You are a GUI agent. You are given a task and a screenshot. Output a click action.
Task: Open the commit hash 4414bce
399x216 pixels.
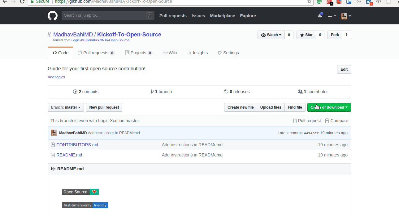coord(311,133)
